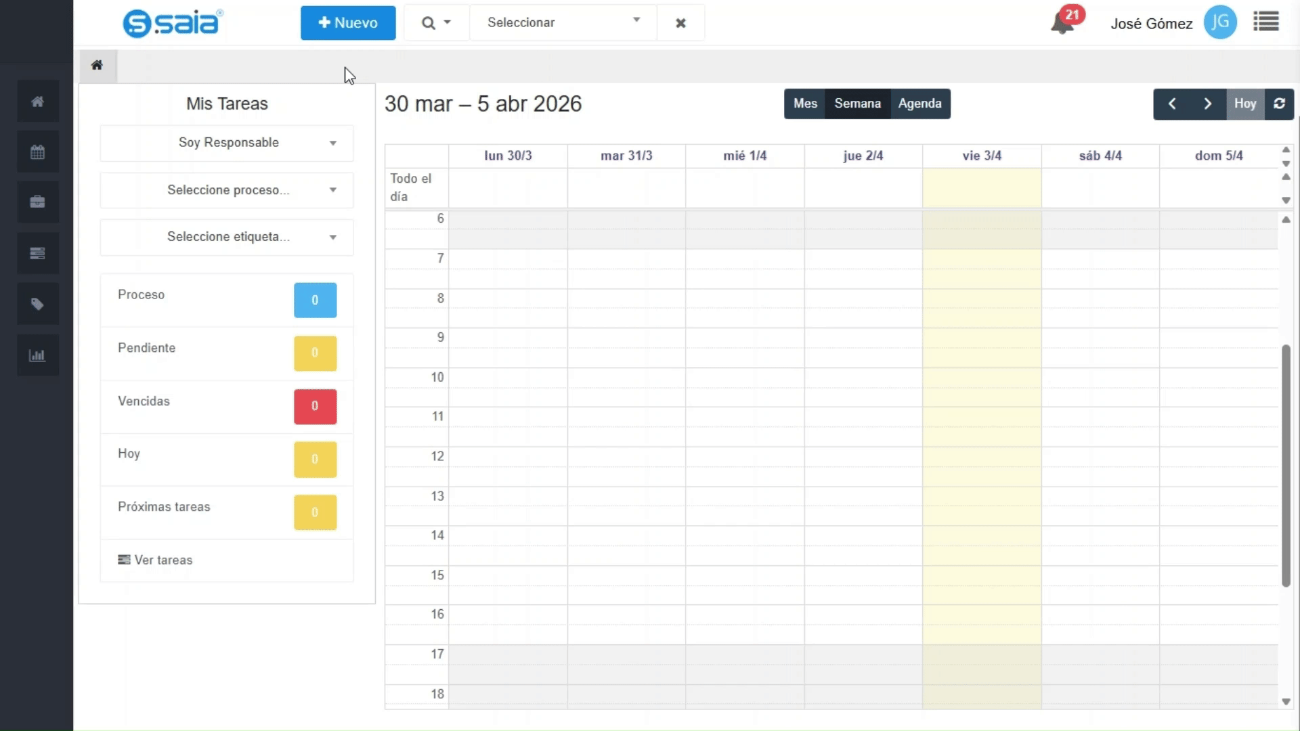1300x731 pixels.
Task: Click the calendar icon in sidebar
Action: (38, 152)
